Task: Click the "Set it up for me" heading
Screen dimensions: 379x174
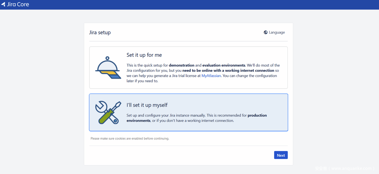Action: 144,55
